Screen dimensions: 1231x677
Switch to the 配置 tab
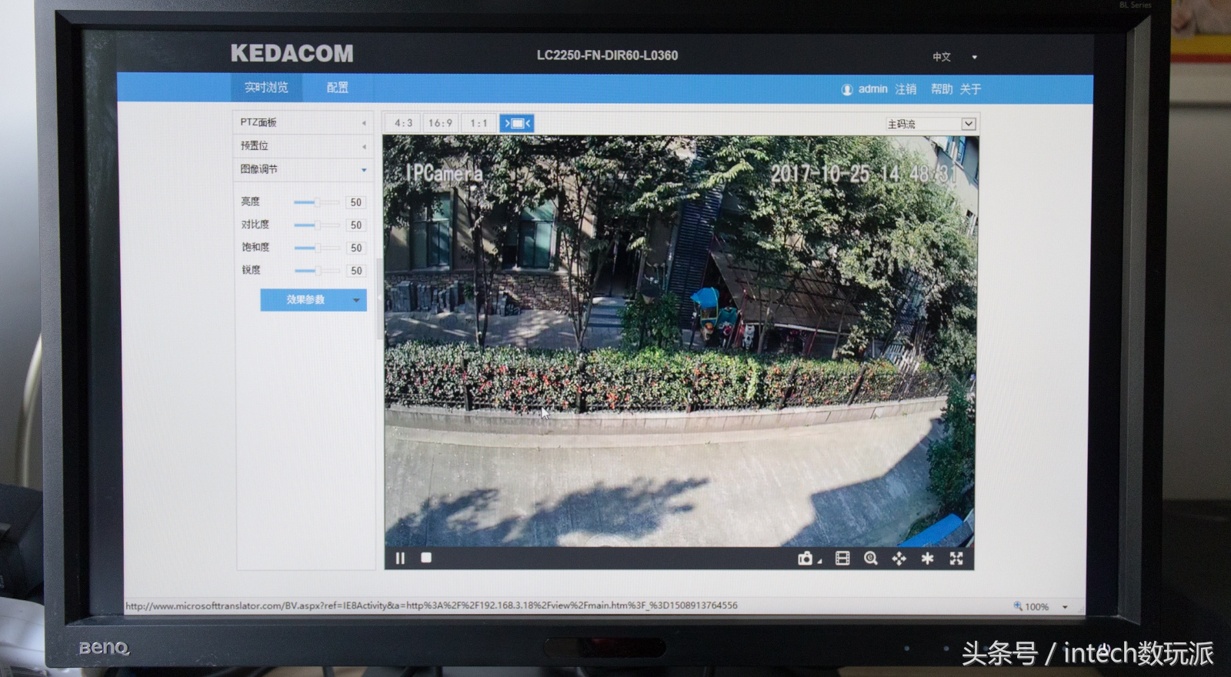(x=337, y=88)
